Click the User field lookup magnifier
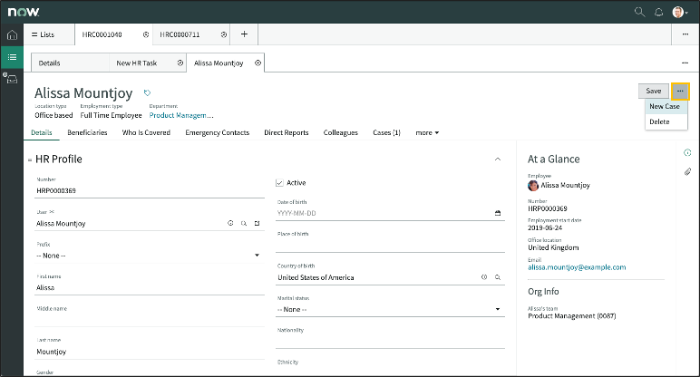Viewport: 700px width, 377px height. [244, 223]
